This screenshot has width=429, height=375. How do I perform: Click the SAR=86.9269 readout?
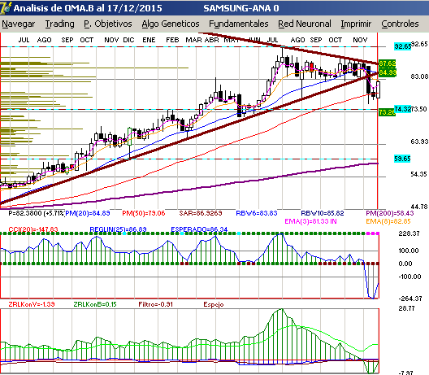pos(201,213)
